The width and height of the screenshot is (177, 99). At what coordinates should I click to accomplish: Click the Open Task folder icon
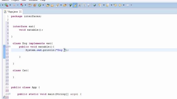tap(52, 5)
